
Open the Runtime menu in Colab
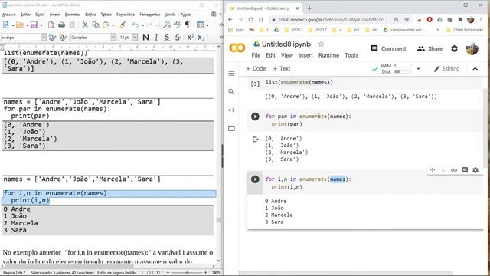[328, 55]
